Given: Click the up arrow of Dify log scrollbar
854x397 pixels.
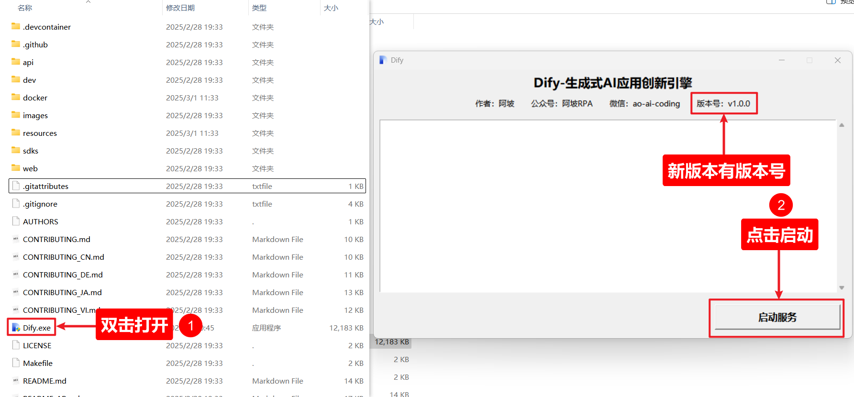Looking at the screenshot, I should click(842, 125).
